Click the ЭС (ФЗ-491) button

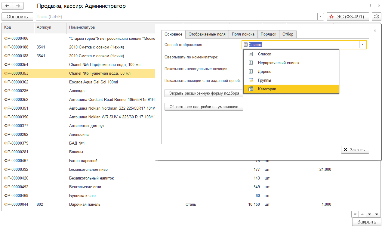tap(347, 17)
